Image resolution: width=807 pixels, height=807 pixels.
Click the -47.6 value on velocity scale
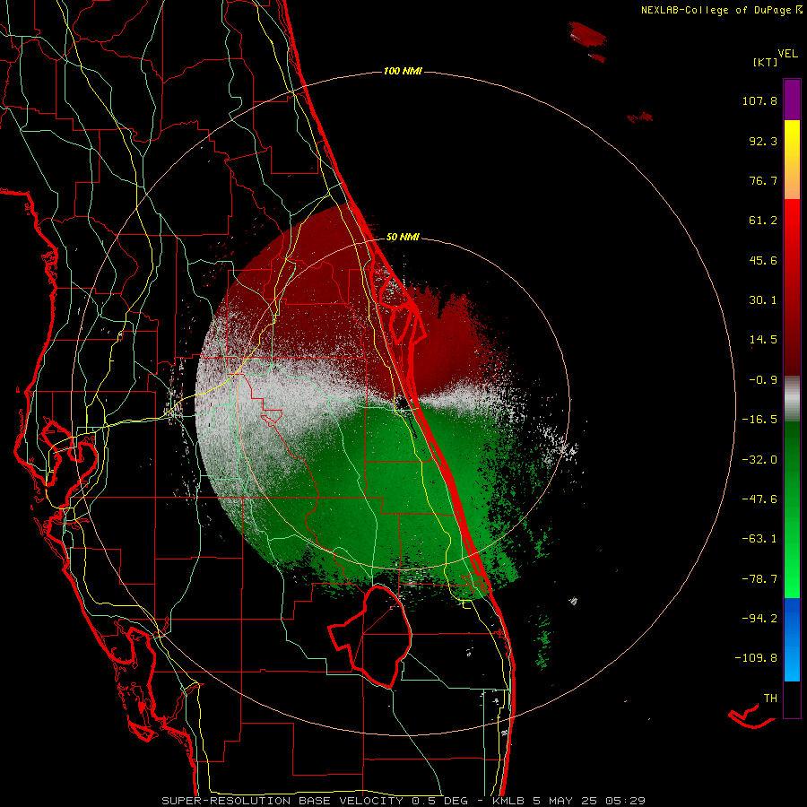coord(759,499)
